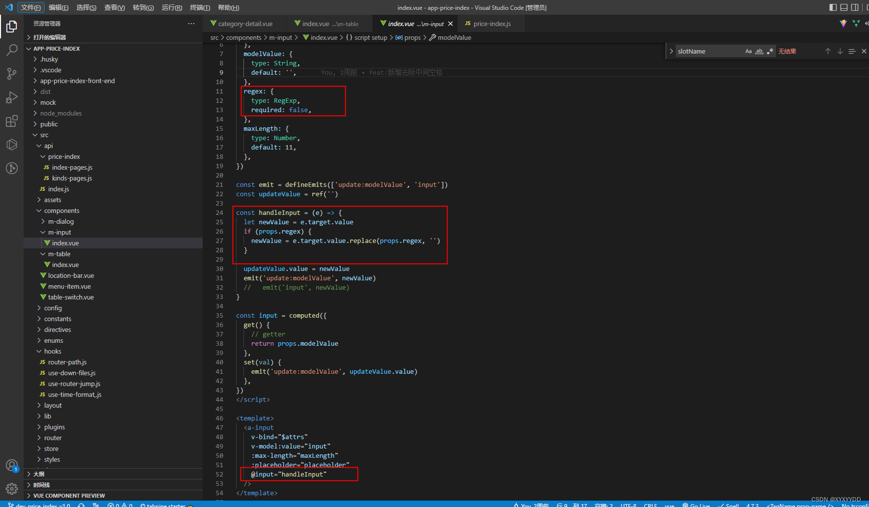
Task: Open the 帮助(H) menu
Action: coord(228,7)
